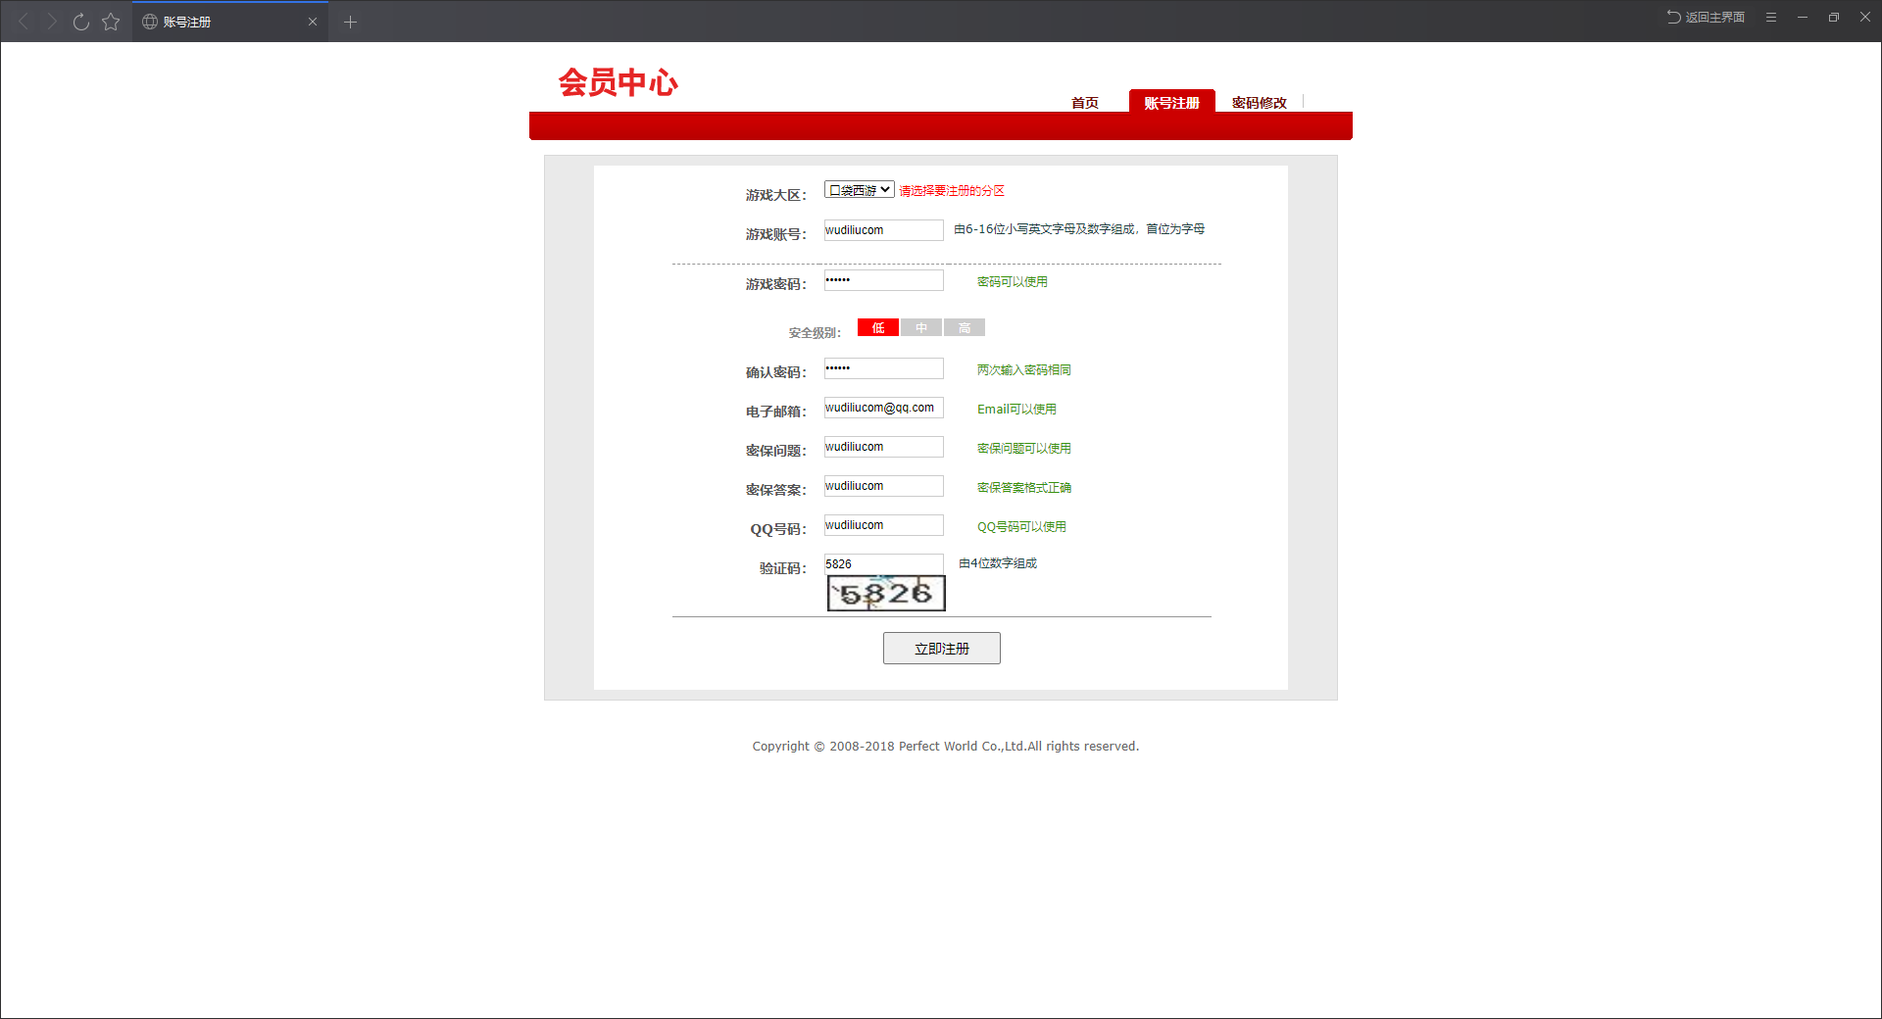Focus the 游戏账号 input field

point(883,230)
